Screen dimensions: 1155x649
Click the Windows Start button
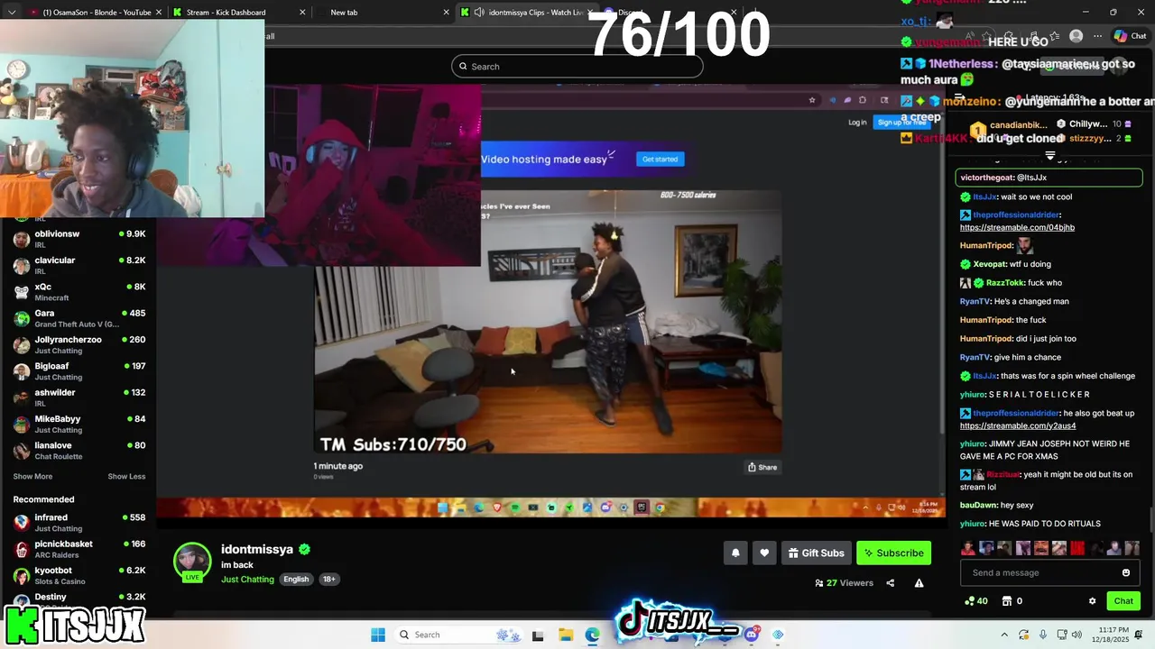click(x=378, y=635)
